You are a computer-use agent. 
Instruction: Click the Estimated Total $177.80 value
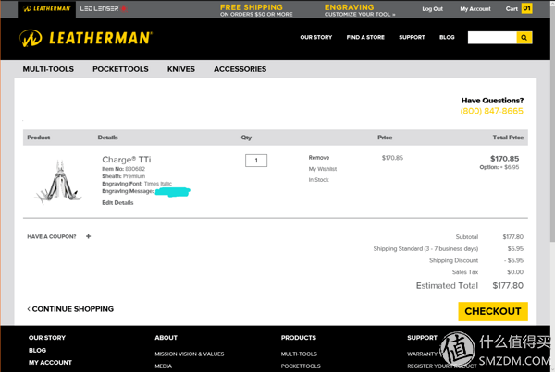coord(508,285)
